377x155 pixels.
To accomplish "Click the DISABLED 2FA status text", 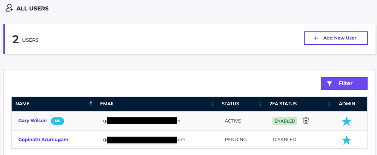I will click(284, 140).
